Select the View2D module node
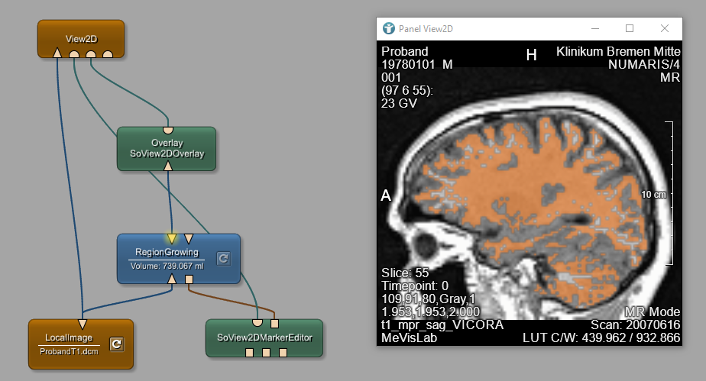Image resolution: width=706 pixels, height=381 pixels. [80, 35]
